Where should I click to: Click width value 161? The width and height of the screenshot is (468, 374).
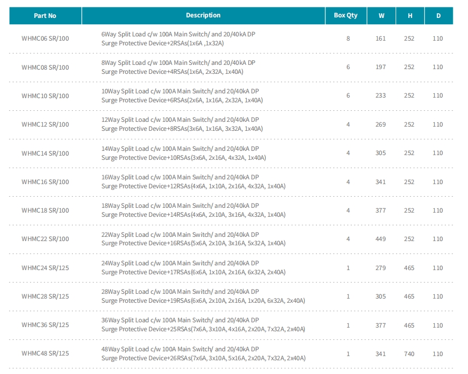click(380, 39)
